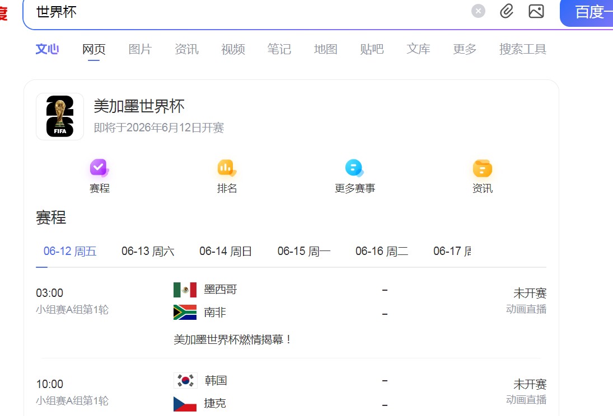Click 小组赛A组第1轮 under 03:00
The height and width of the screenshot is (416, 613).
(72, 310)
